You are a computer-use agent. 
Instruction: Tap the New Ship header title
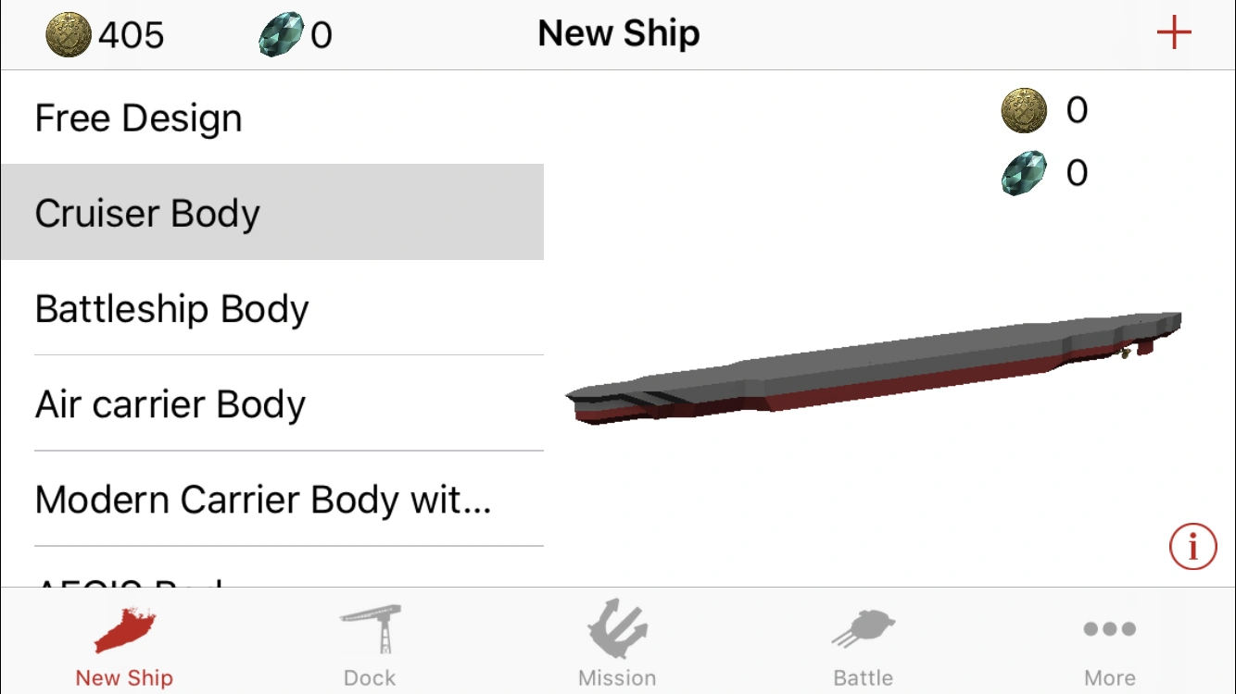pos(619,34)
